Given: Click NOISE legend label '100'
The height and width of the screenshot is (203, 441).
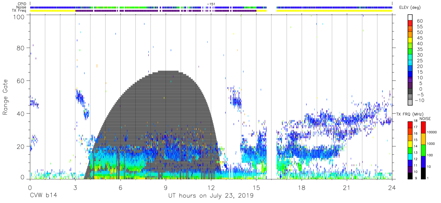Looking at the screenshot, I should pos(430,155).
